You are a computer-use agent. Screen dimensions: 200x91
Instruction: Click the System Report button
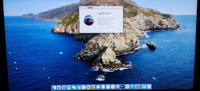click(102, 27)
